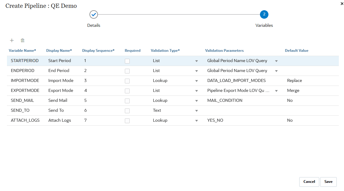The height and width of the screenshot is (191, 344).
Task: Click the Cancel button
Action: (x=309, y=182)
